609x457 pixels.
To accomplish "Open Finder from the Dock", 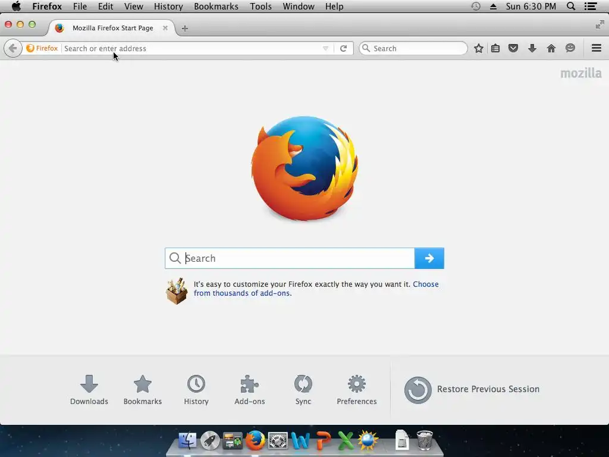I will (x=187, y=441).
